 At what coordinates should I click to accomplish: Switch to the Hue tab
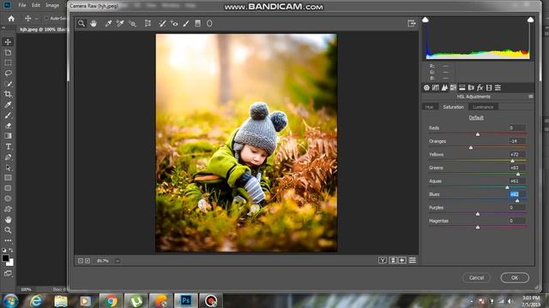(429, 107)
